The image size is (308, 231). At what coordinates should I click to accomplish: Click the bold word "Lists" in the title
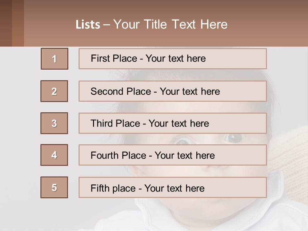pyautogui.click(x=88, y=25)
